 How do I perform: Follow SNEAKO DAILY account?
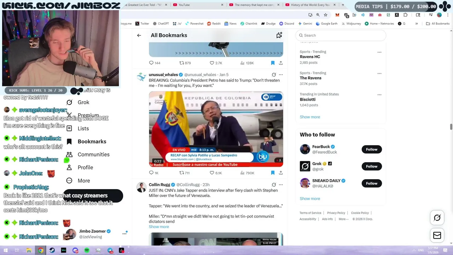click(x=372, y=183)
